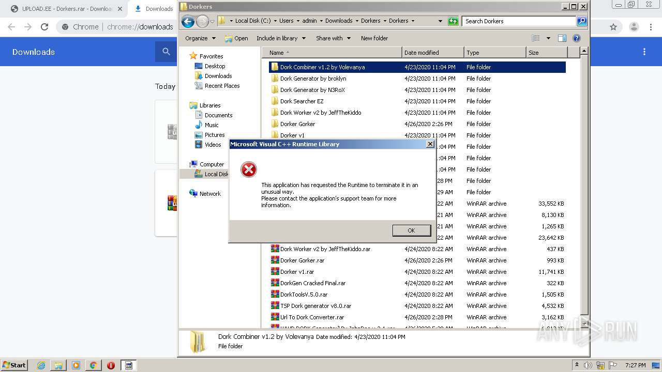The width and height of the screenshot is (662, 372).
Task: Expand admin breadcrumb arrow
Action: (x=321, y=21)
